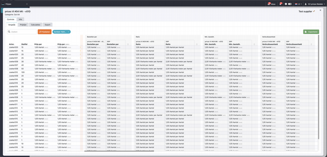Click the pencil icon next to Test supplier

[x=314, y=11]
